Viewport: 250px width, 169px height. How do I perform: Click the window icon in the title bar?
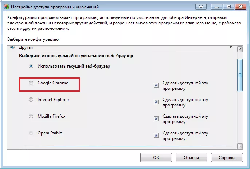point(7,7)
